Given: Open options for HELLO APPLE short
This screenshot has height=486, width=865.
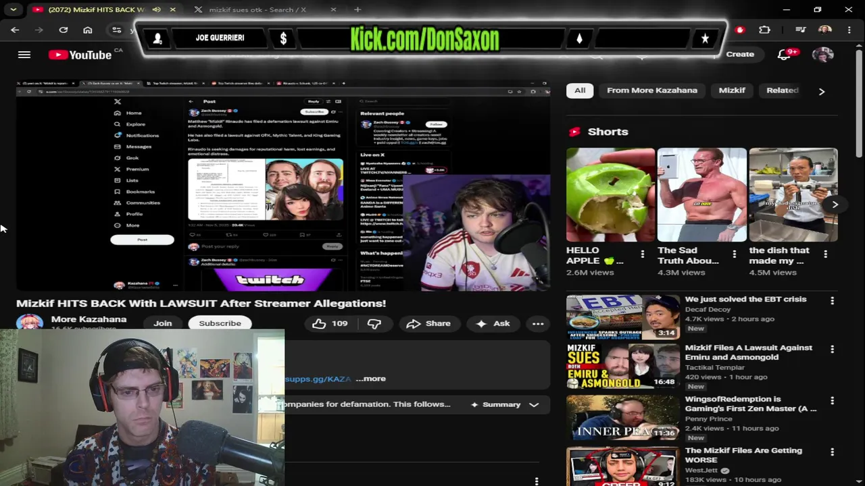Looking at the screenshot, I should tap(642, 254).
